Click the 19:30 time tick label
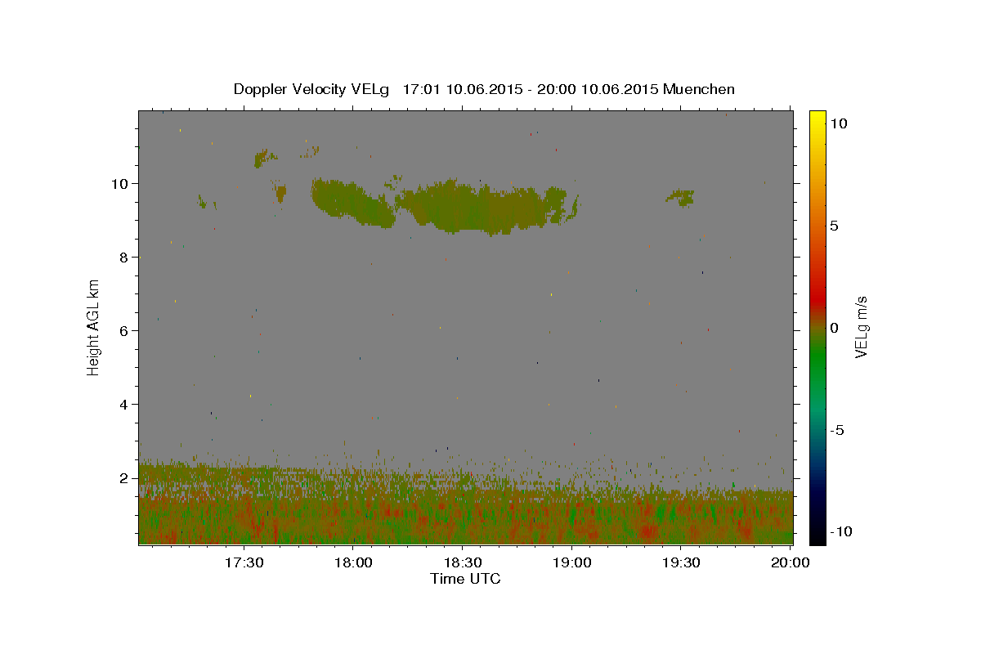981x654 pixels. [682, 562]
